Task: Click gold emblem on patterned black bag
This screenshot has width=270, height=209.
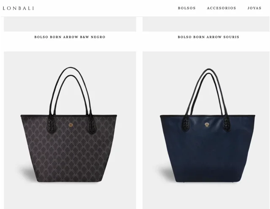Action: pos(70,125)
